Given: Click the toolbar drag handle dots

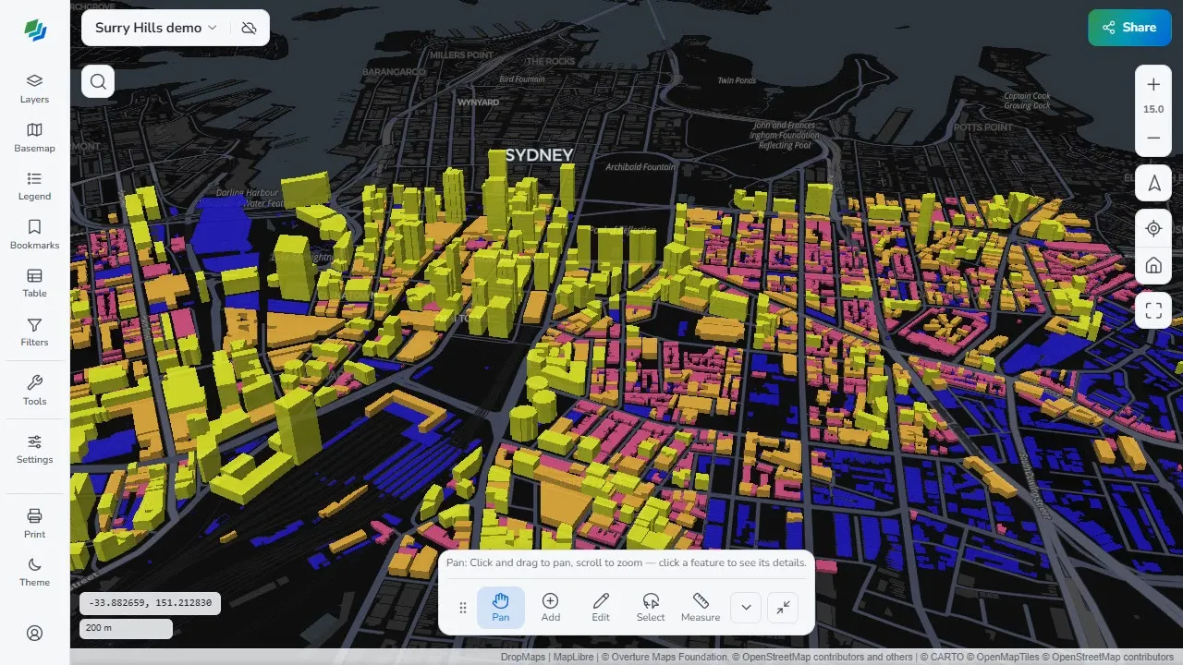Looking at the screenshot, I should point(463,608).
